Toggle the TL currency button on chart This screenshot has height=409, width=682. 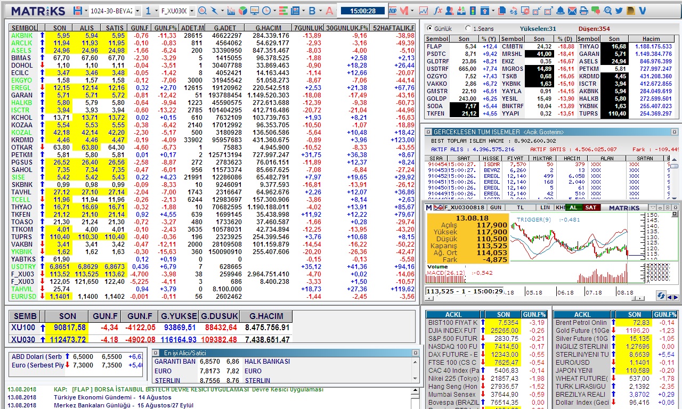pos(521,208)
